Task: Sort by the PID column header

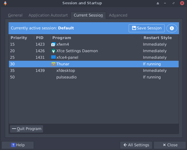Action: coord(40,38)
